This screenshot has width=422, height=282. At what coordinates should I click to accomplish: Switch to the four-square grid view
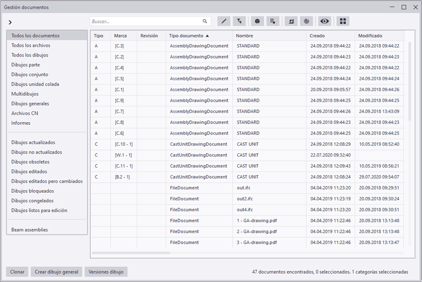343,21
